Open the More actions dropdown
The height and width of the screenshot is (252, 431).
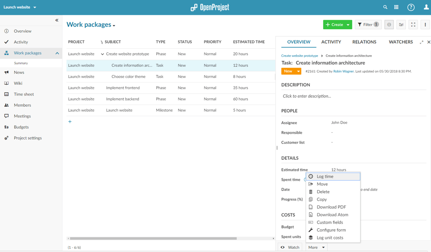317,248
